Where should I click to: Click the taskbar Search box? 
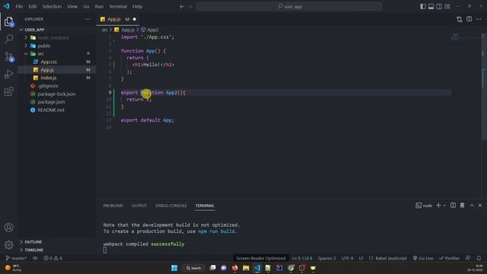[x=193, y=268]
